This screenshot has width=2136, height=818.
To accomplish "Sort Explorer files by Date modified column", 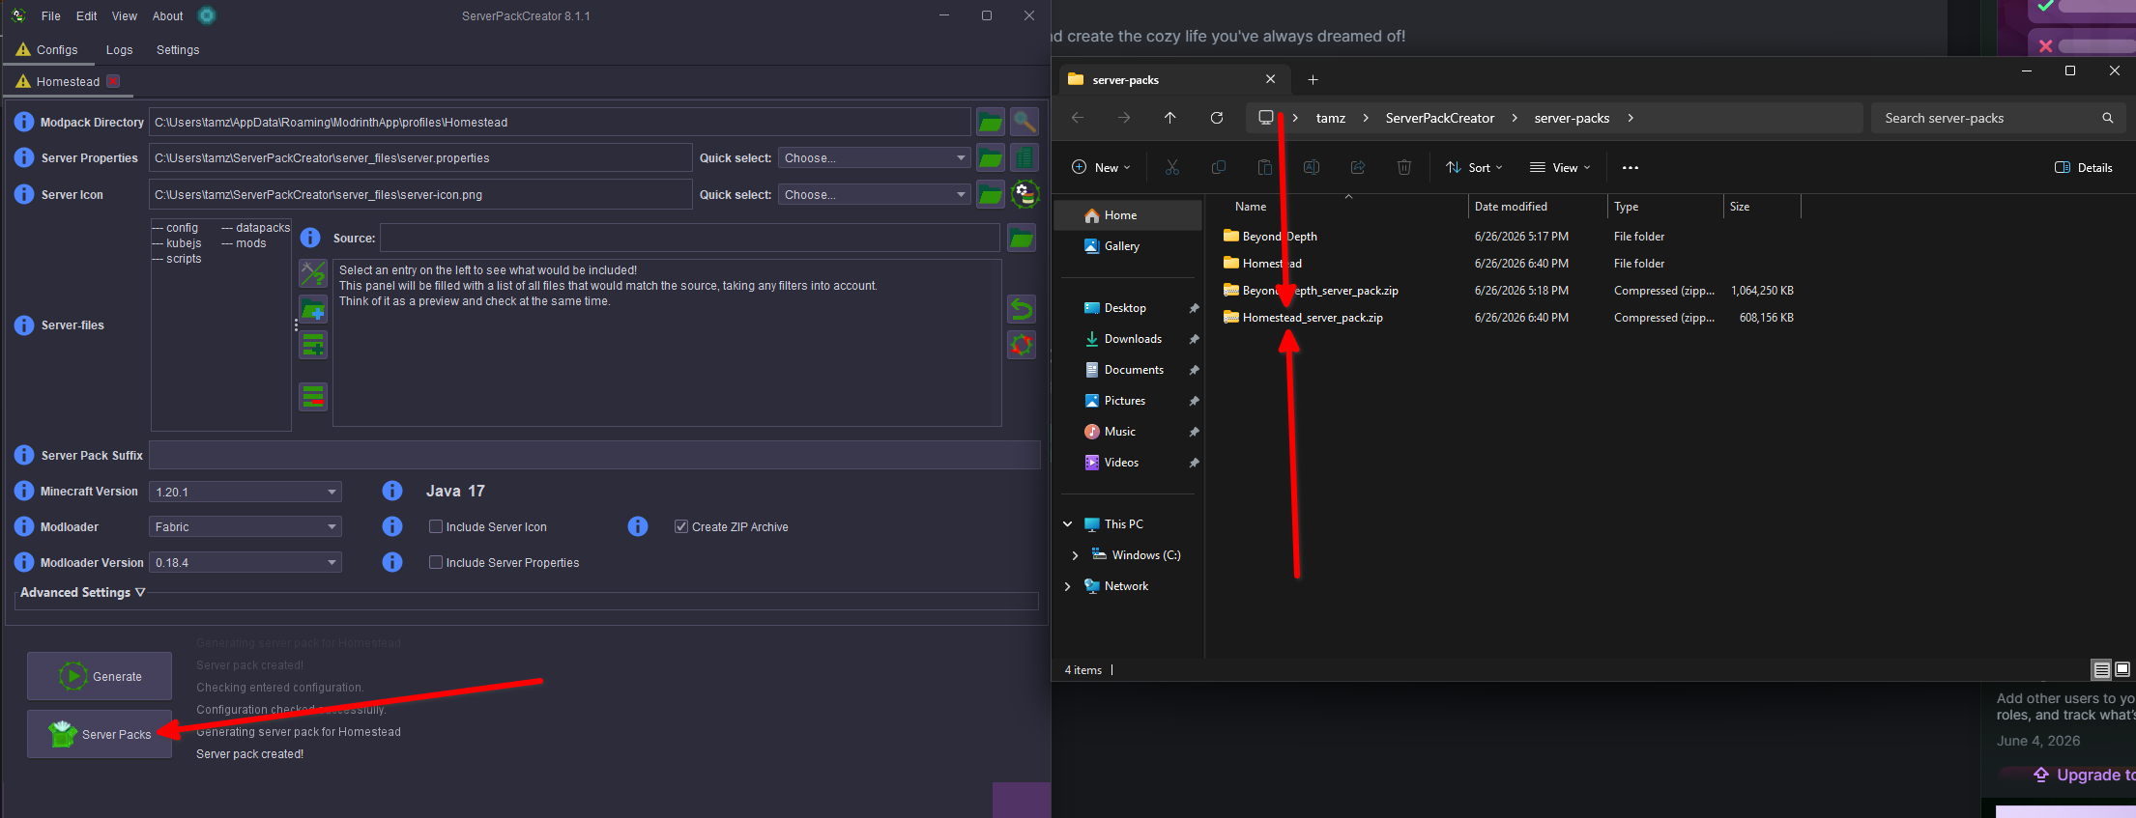I will click(x=1511, y=207).
